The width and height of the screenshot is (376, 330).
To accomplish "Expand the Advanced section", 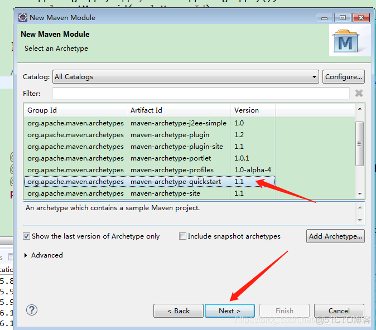I will pyautogui.click(x=26, y=255).
